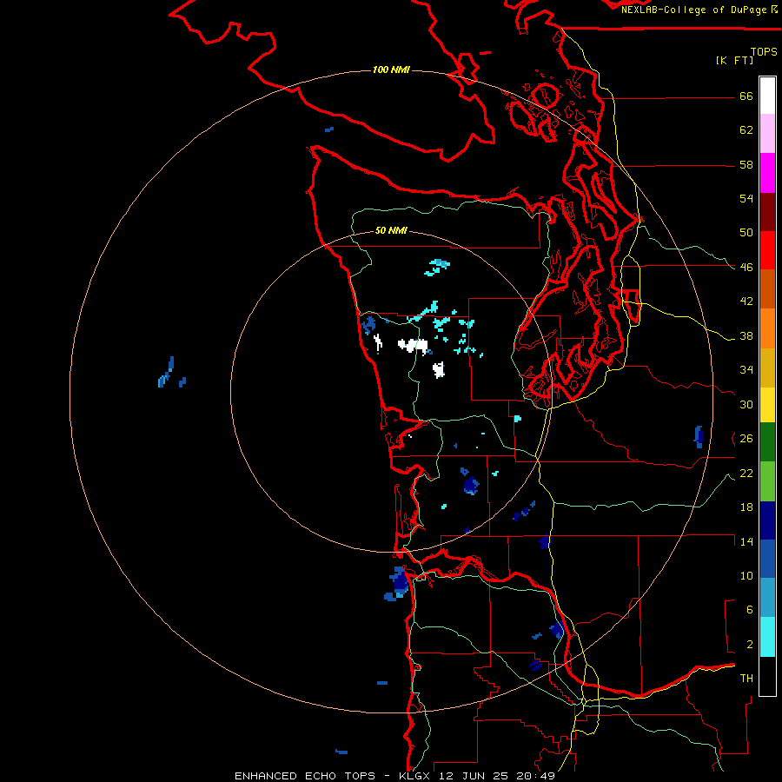The width and height of the screenshot is (782, 782).
Task: Click the black TH threshold legend swatch
Action: (767, 676)
